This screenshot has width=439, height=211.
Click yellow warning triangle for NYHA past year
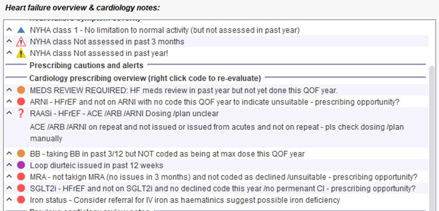click(21, 53)
